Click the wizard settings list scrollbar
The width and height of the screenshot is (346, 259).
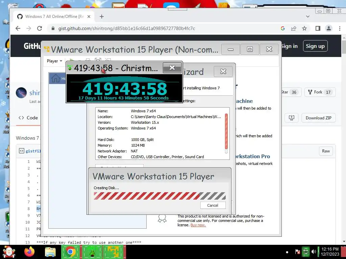point(226,134)
